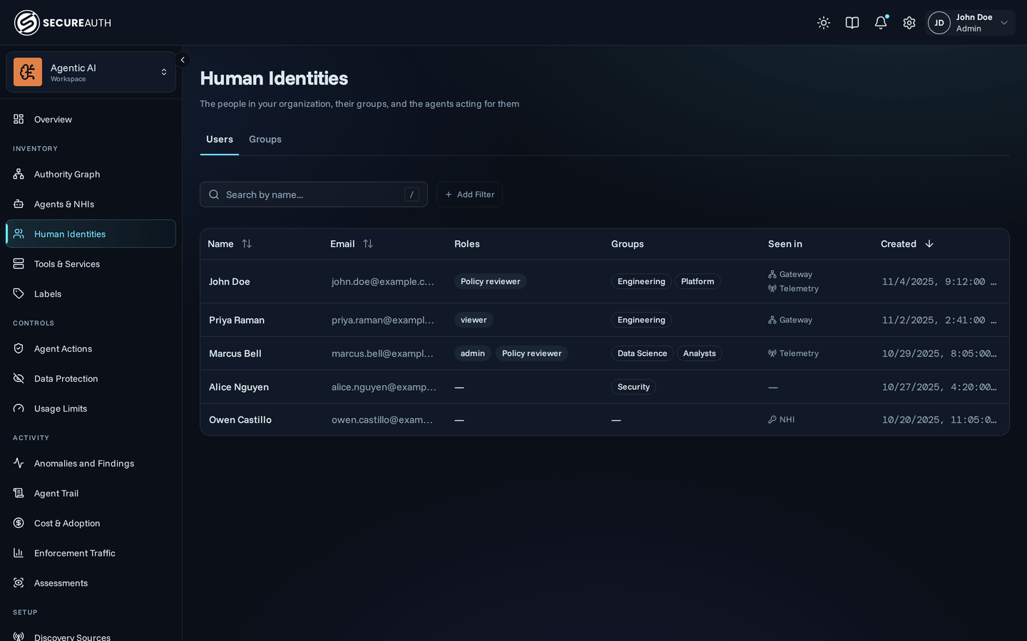This screenshot has height=641, width=1027.
Task: Open the Agentic AI workspace switcher
Action: 91,72
